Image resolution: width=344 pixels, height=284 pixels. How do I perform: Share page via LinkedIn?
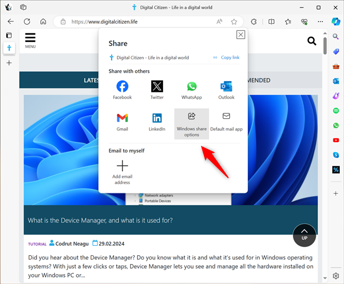157,122
